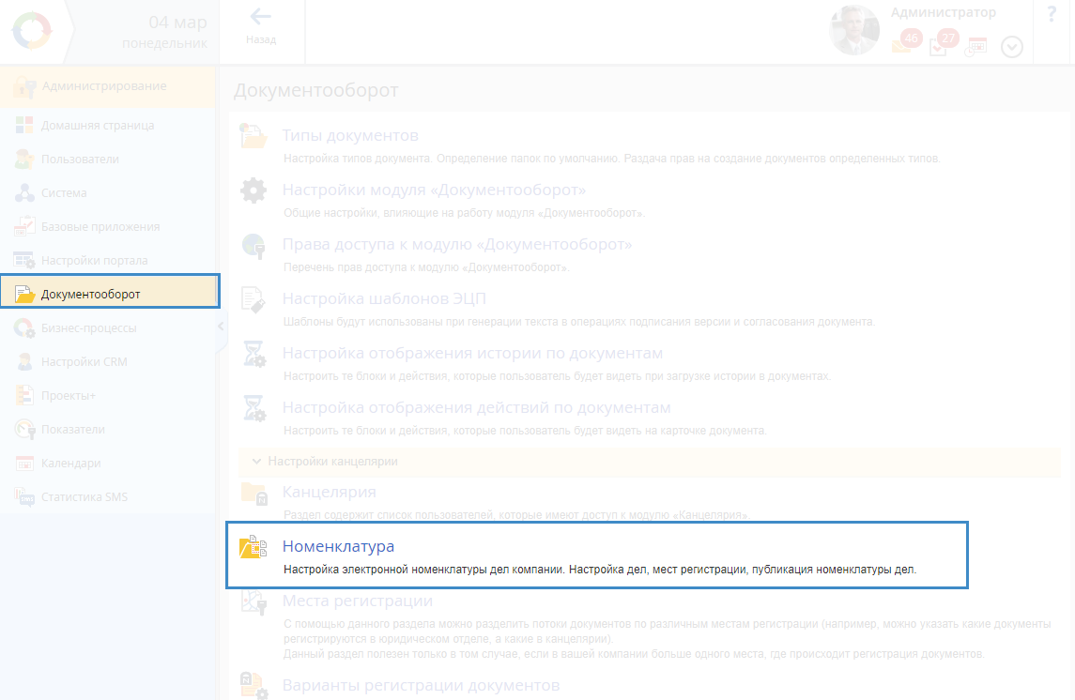Viewport: 1075px width, 700px height.
Task: Click the Номенклатура folder icon
Action: click(253, 548)
